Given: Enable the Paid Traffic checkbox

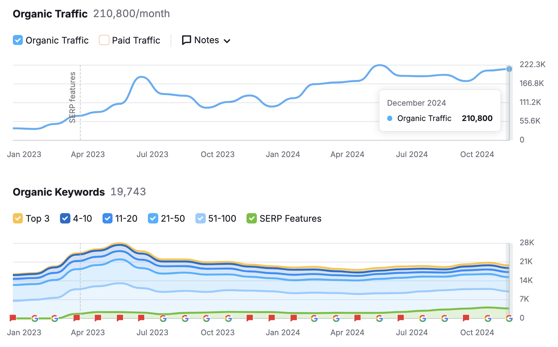Looking at the screenshot, I should [104, 40].
